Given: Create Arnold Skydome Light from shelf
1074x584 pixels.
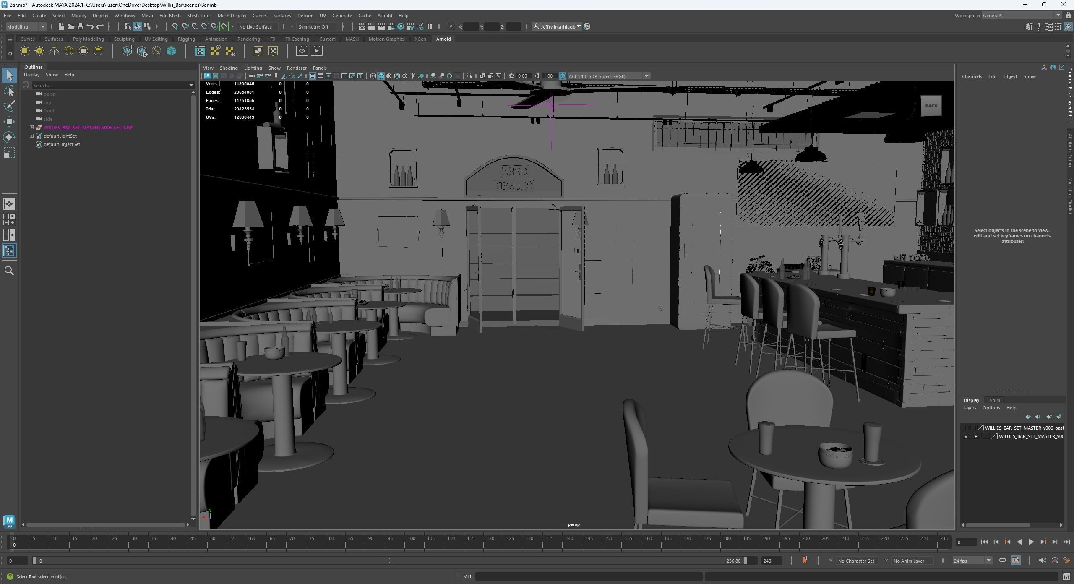Looking at the screenshot, I should point(69,51).
